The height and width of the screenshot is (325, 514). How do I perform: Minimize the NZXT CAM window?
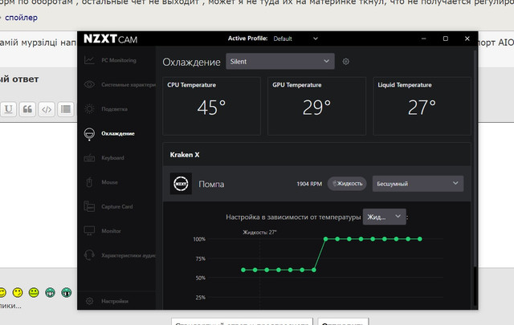423,39
